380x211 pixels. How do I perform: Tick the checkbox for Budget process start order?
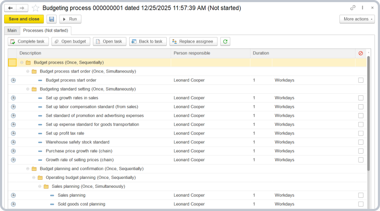(361, 80)
